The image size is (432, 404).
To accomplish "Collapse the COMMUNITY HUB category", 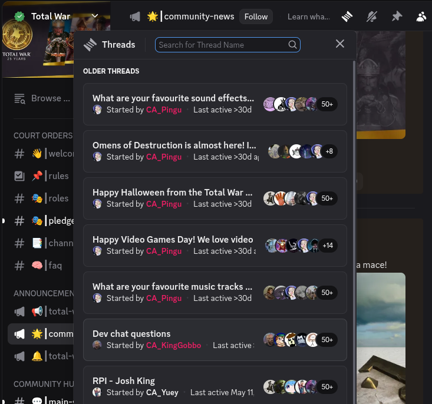I will tap(44, 384).
